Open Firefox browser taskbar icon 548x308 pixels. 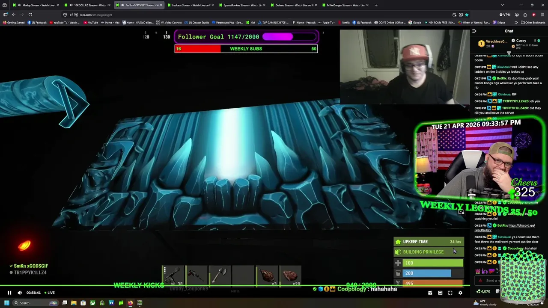pos(130,303)
